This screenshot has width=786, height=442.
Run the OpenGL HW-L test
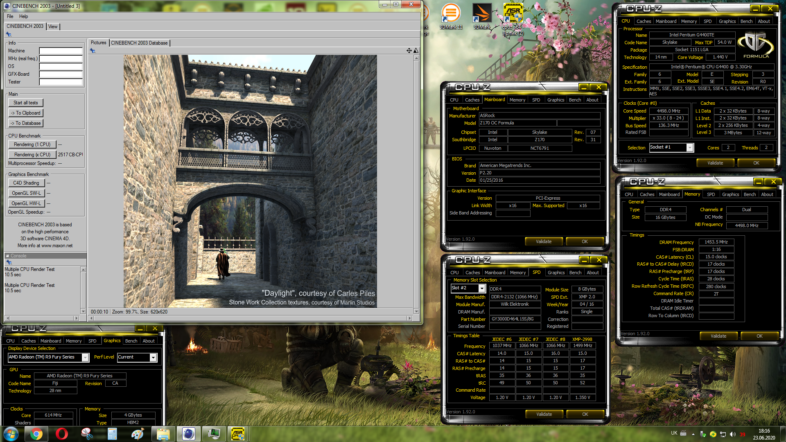26,203
